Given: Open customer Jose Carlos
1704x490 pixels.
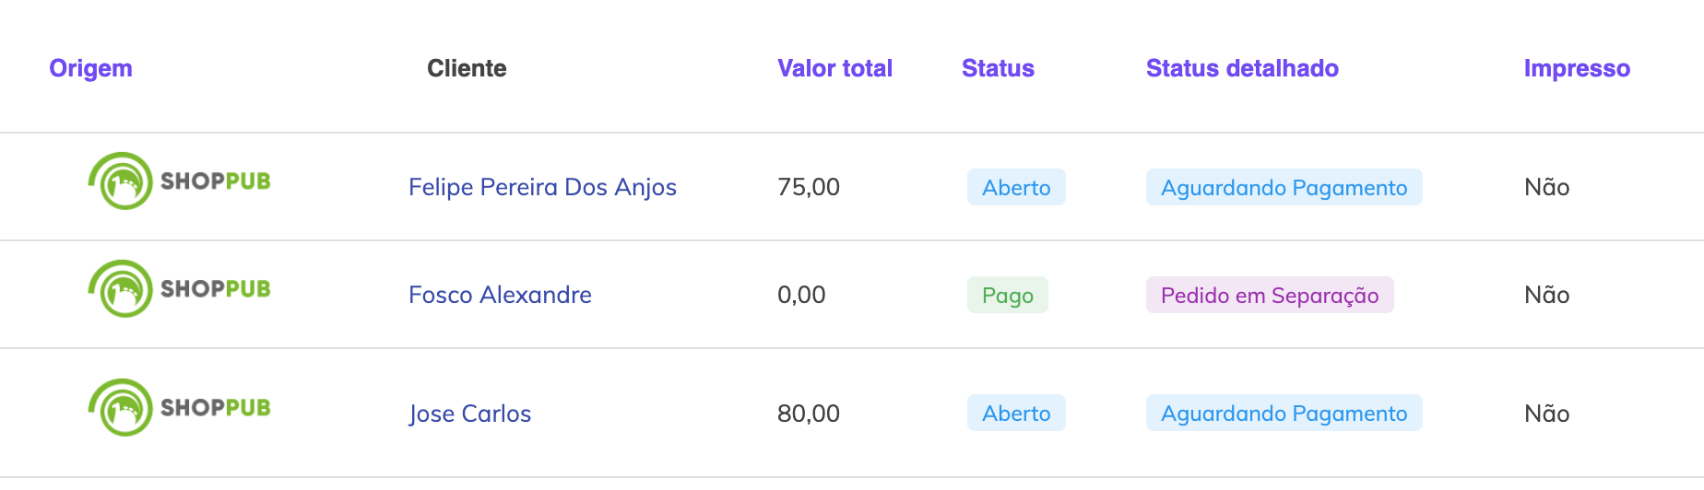Looking at the screenshot, I should [x=470, y=414].
